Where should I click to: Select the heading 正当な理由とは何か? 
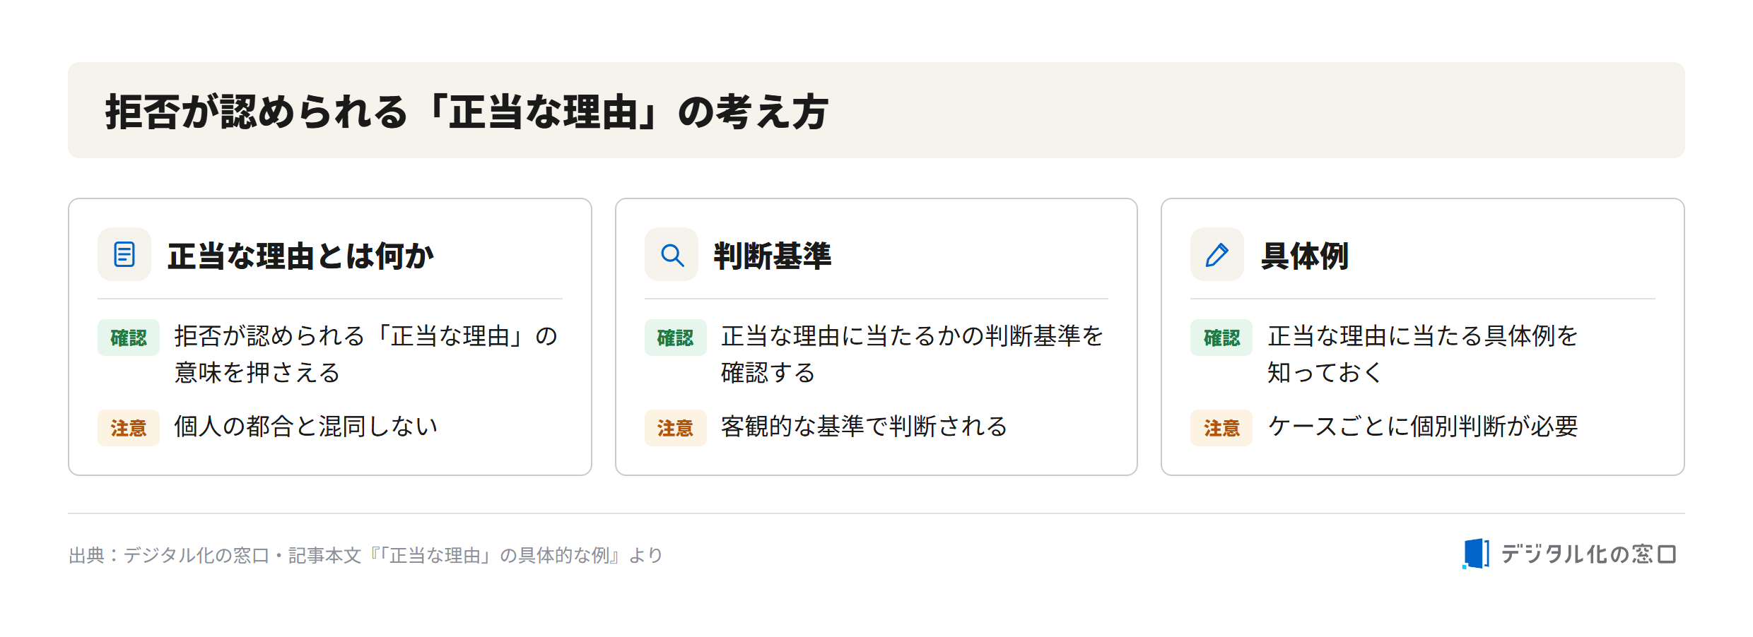coord(301,256)
